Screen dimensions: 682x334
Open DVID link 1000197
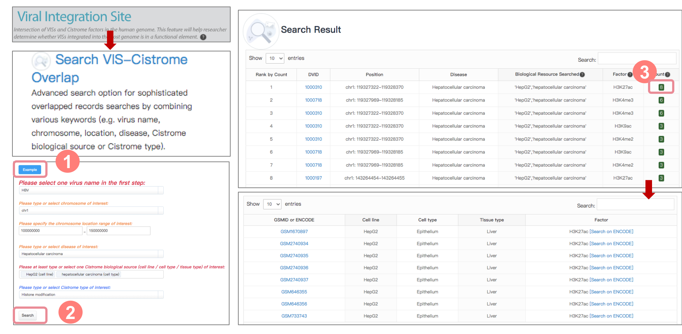coord(313,178)
